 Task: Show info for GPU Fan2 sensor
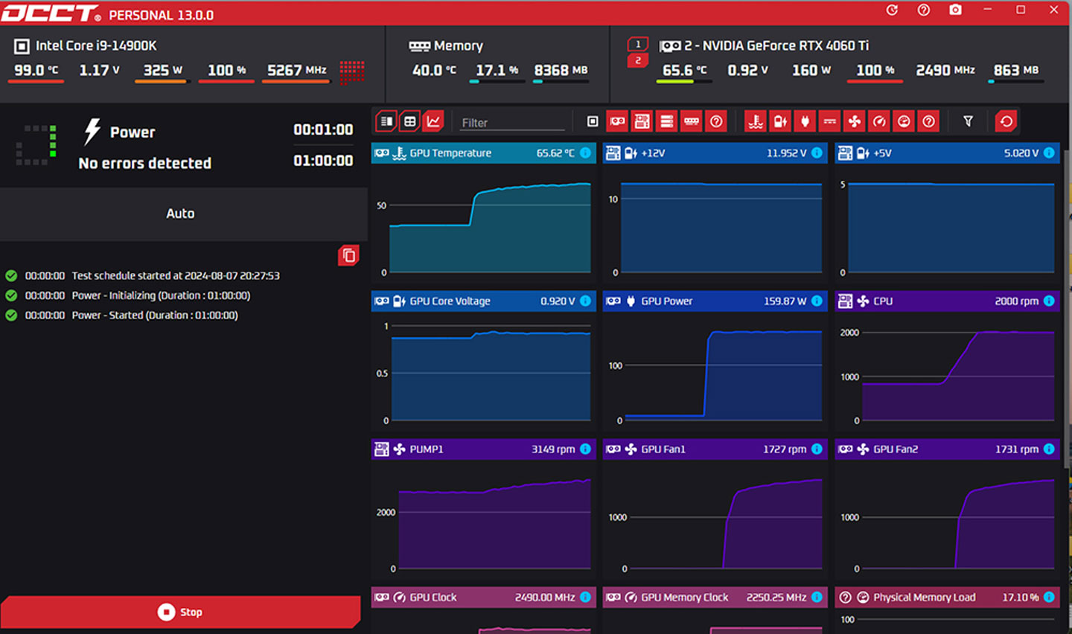pos(1049,449)
